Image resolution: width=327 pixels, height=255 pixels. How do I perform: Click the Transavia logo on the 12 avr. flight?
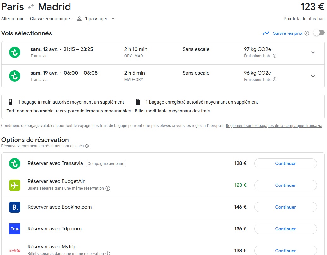click(15, 52)
